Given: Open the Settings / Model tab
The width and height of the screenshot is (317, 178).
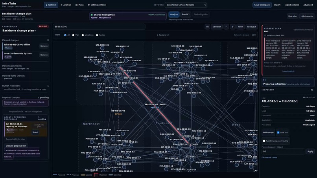Looking at the screenshot, I should point(97,5).
